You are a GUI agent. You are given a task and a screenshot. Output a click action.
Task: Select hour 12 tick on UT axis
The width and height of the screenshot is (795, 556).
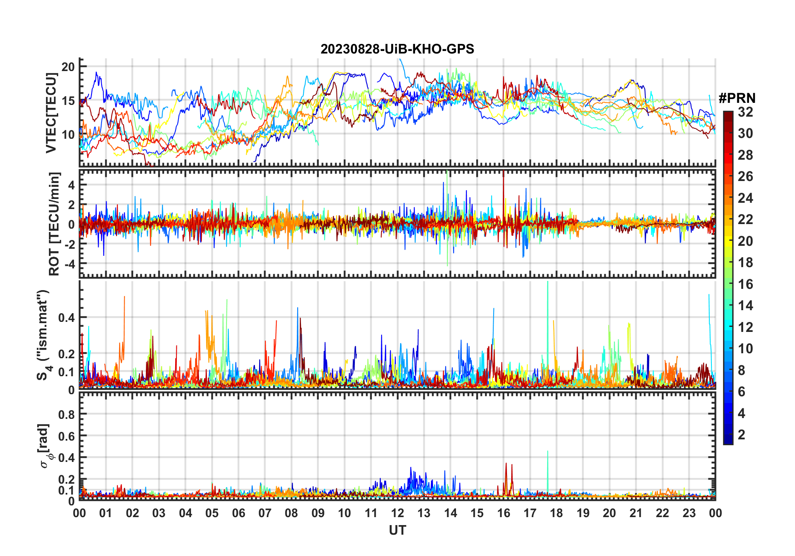(397, 513)
